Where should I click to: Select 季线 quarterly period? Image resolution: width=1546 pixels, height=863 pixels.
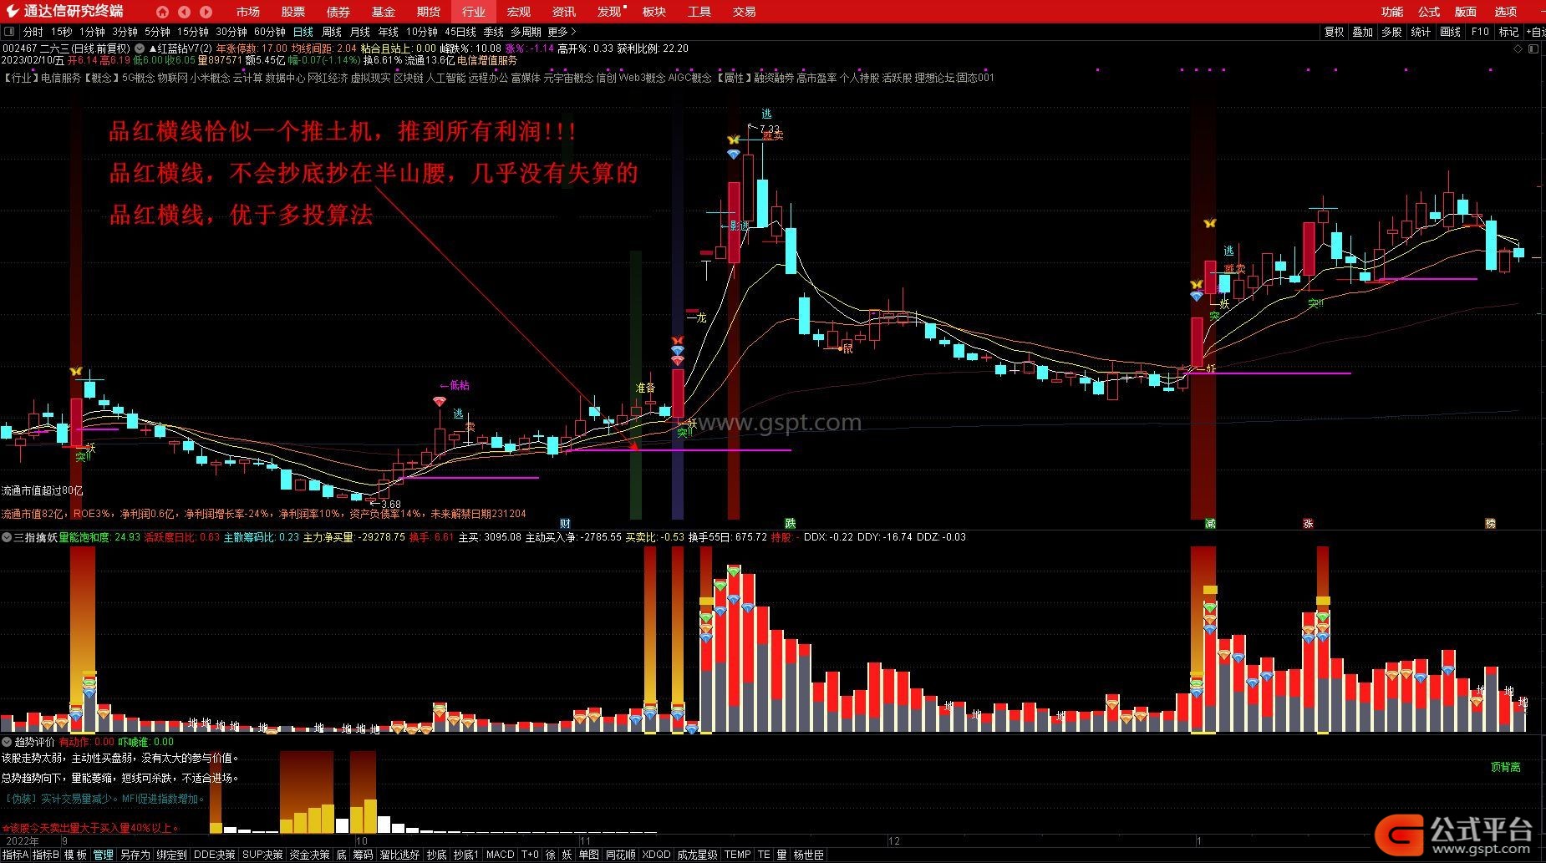(493, 32)
